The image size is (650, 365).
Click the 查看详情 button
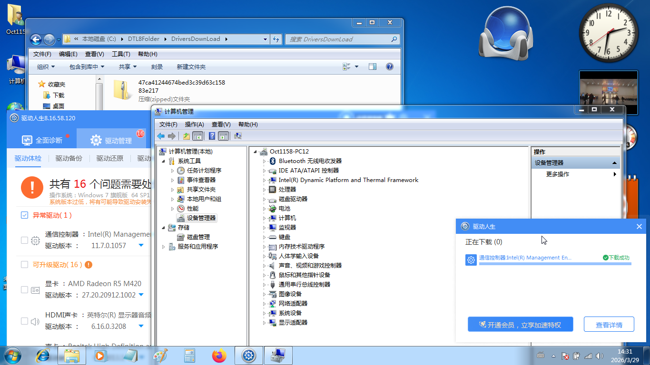pos(609,325)
